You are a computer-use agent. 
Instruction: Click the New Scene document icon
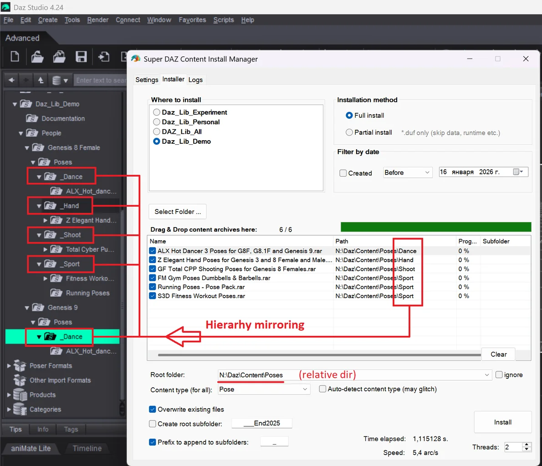coord(15,56)
